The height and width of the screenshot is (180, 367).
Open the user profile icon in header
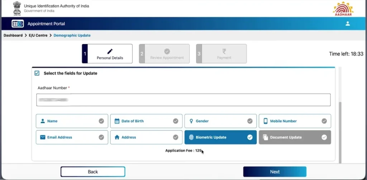[348, 24]
